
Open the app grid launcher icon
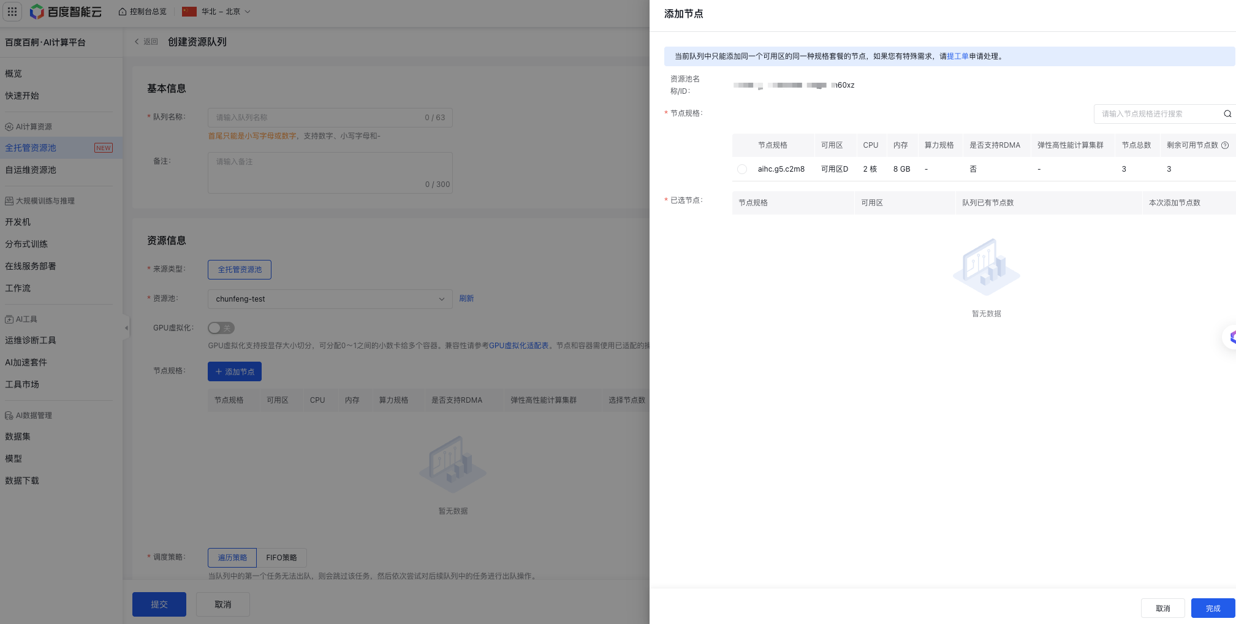[12, 12]
